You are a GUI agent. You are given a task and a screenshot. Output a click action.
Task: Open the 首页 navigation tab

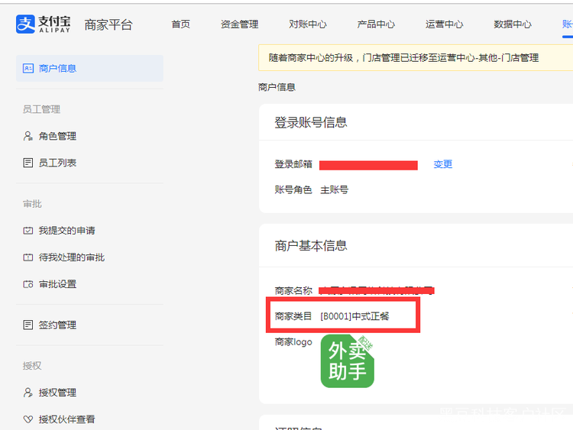(x=180, y=24)
